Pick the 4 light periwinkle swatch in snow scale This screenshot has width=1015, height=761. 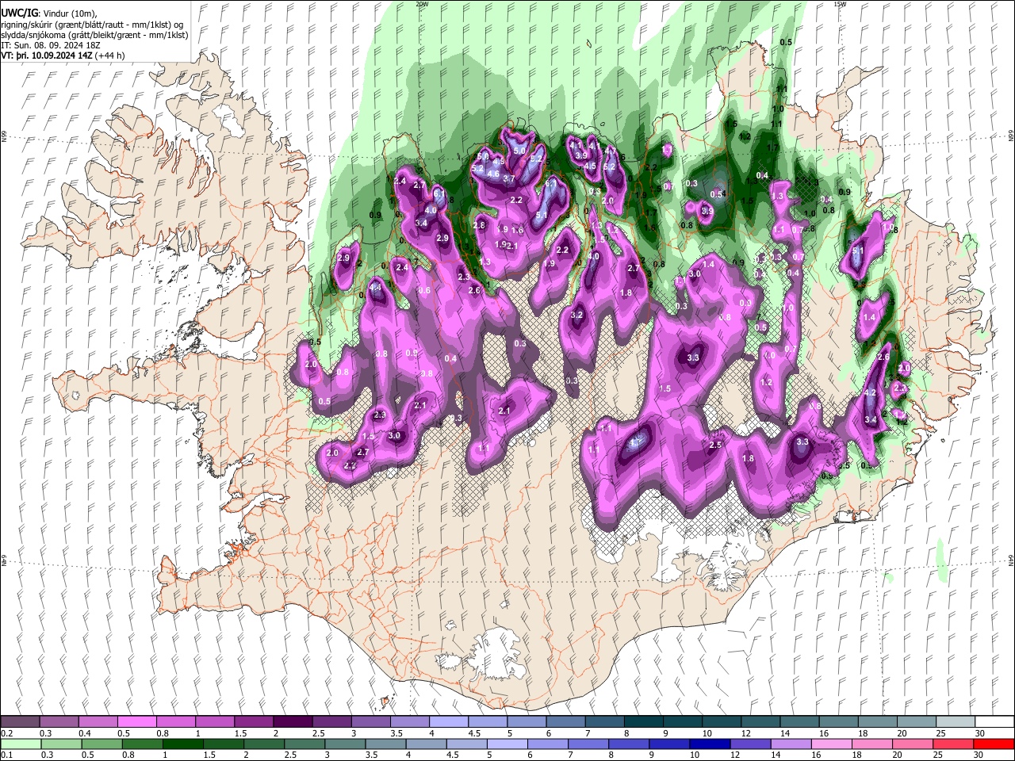click(449, 722)
